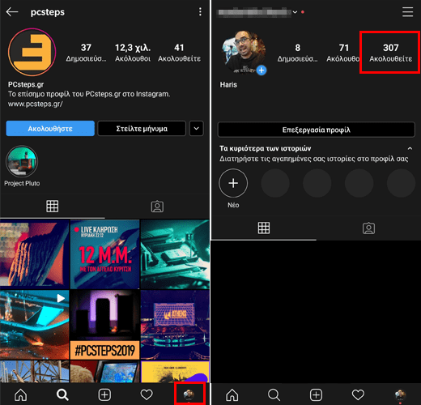Tap Search icon in right bottom bar
Viewport: 421px width, 405px height.
tap(274, 395)
